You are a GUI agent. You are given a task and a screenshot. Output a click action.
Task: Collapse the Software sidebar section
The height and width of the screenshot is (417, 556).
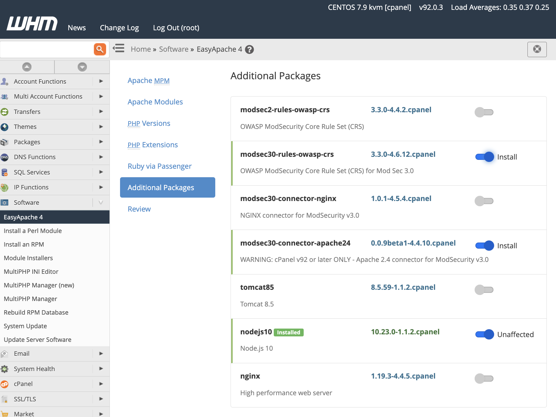click(100, 202)
